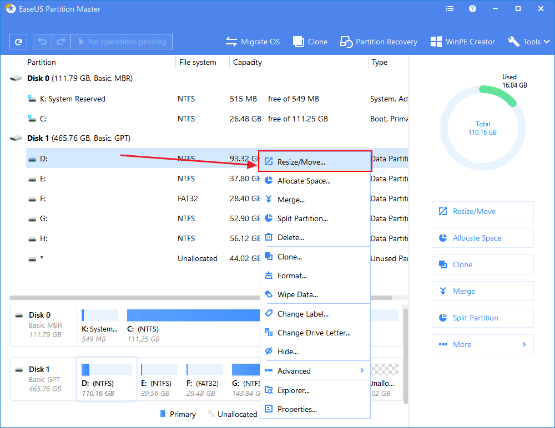The height and width of the screenshot is (428, 555).
Task: Open the WinPE Creator tool
Action: click(463, 42)
